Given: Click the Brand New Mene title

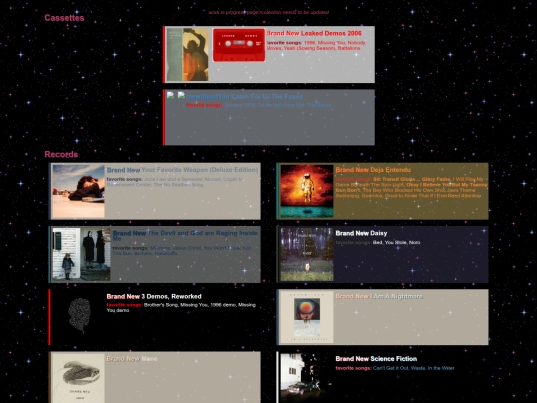Looking at the screenshot, I should tap(132, 359).
